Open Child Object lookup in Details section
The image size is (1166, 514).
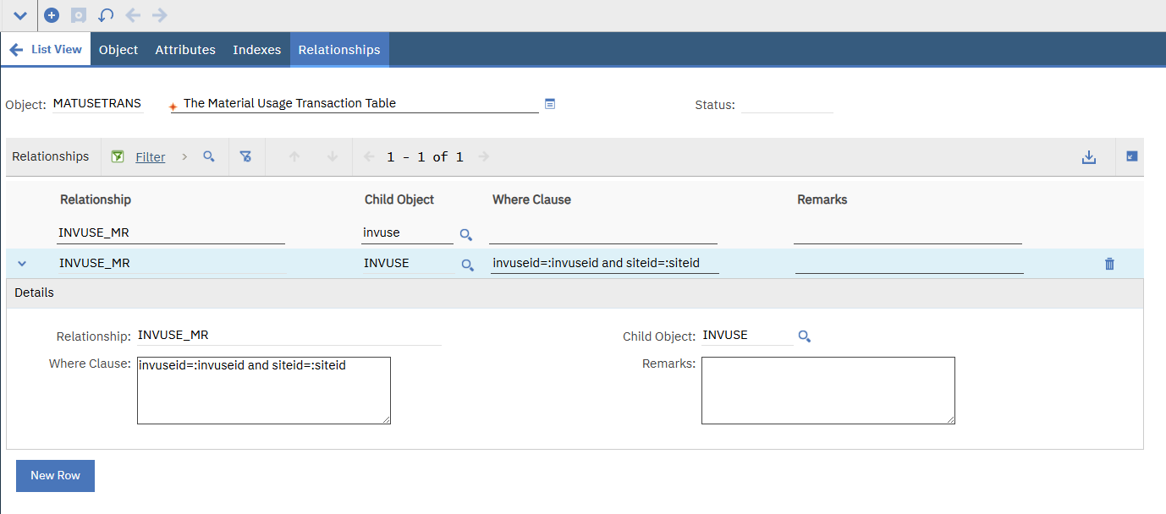click(805, 336)
